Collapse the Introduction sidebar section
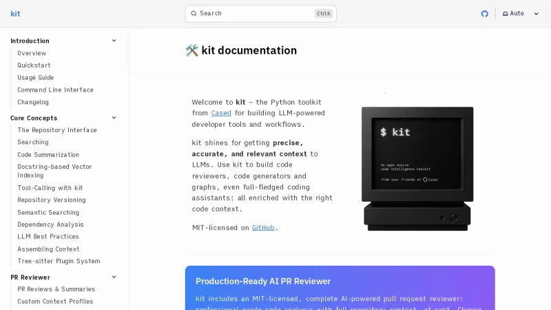 click(114, 41)
